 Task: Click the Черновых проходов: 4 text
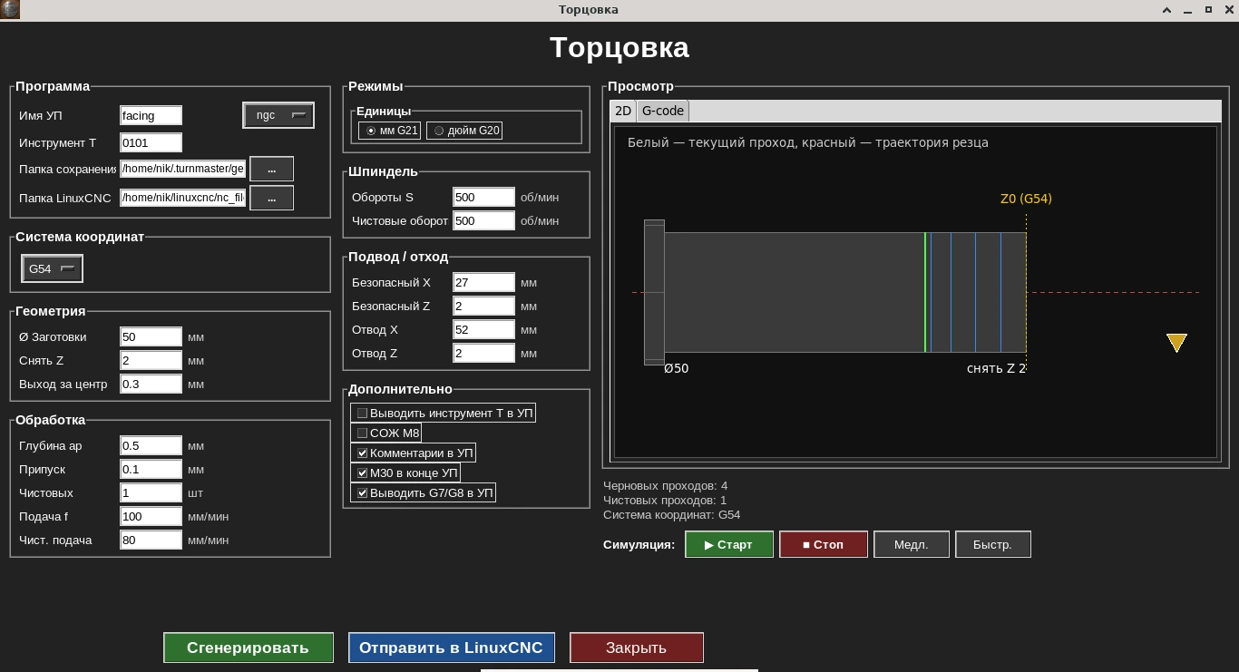click(x=665, y=486)
